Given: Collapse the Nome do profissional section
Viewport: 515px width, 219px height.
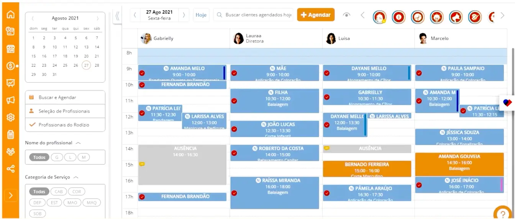Looking at the screenshot, I should coord(78,143).
